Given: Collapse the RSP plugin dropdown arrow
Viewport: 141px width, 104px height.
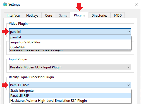Looking at the screenshot, I should pos(129,85).
